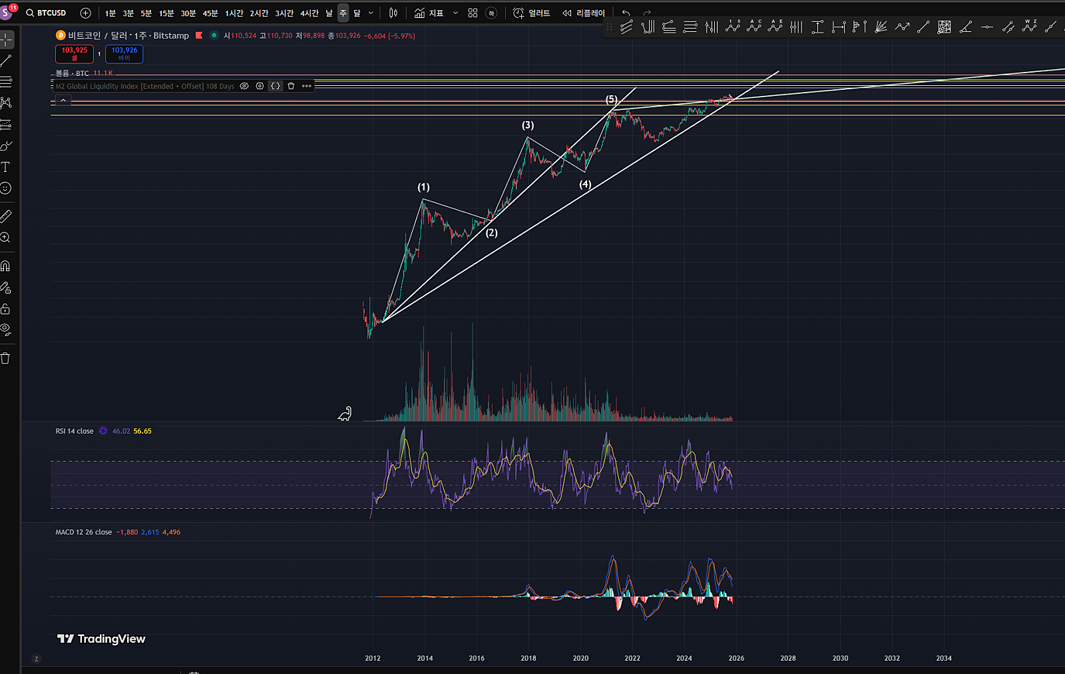Undo the last chart action

(x=626, y=13)
